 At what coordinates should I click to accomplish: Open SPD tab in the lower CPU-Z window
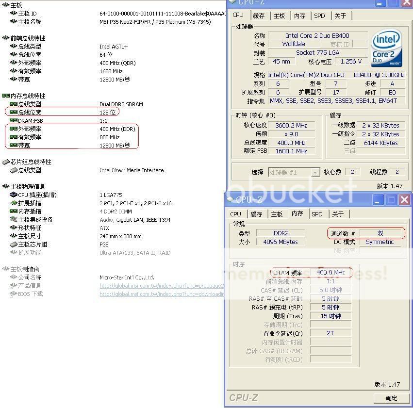tap(317, 214)
